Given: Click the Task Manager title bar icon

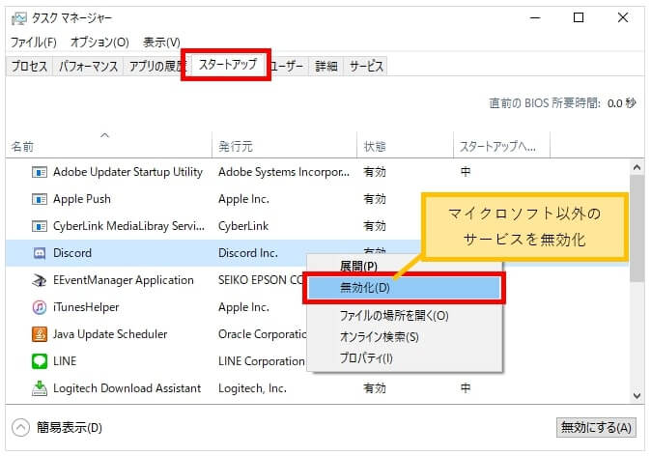Looking at the screenshot, I should click(x=19, y=18).
